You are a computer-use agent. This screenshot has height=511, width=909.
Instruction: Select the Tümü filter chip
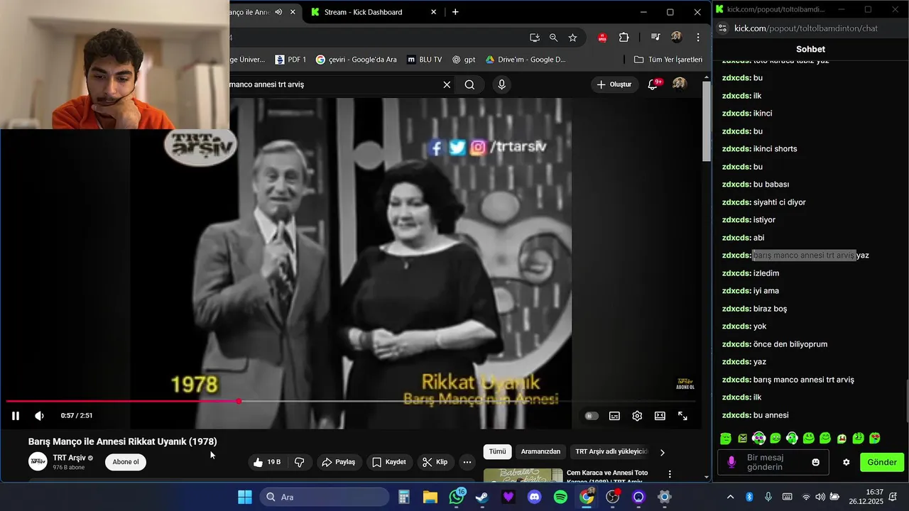coord(497,451)
